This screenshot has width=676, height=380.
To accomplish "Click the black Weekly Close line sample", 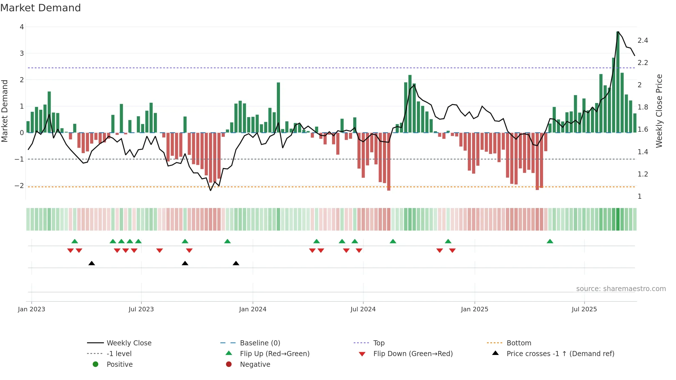I will tap(95, 343).
